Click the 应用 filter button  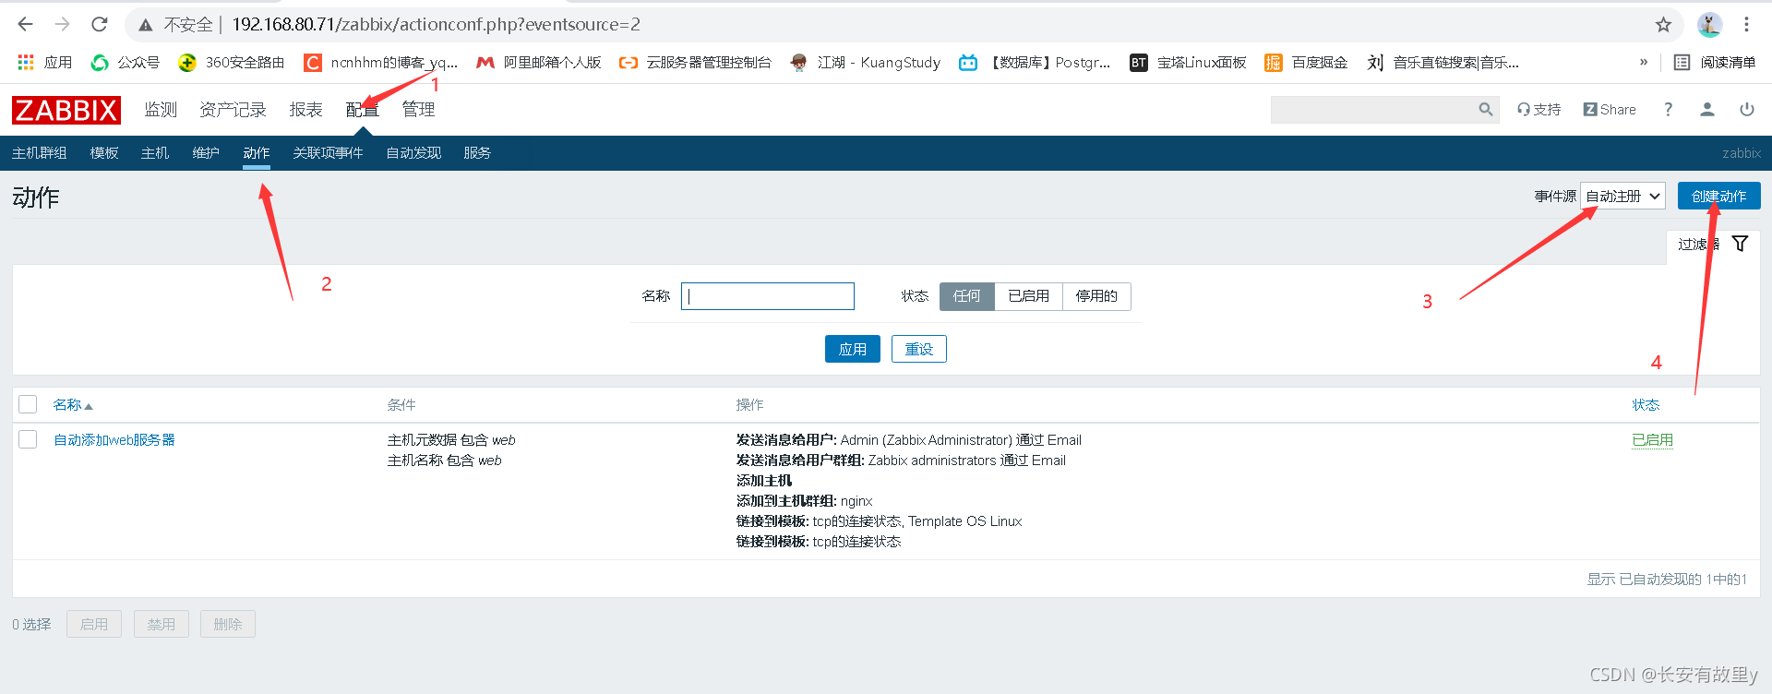coord(853,349)
